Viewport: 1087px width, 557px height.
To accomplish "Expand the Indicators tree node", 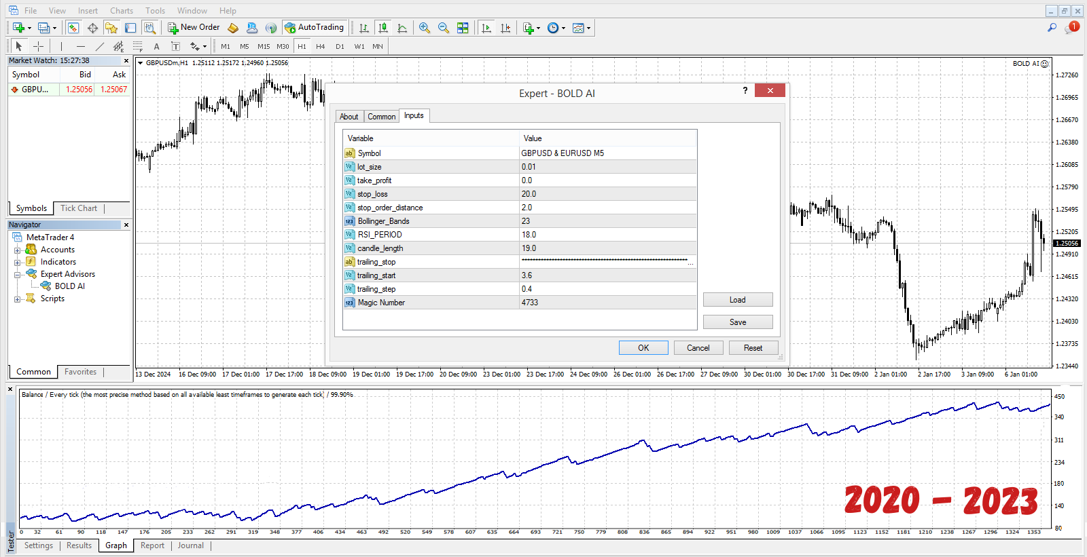I will click(x=18, y=262).
